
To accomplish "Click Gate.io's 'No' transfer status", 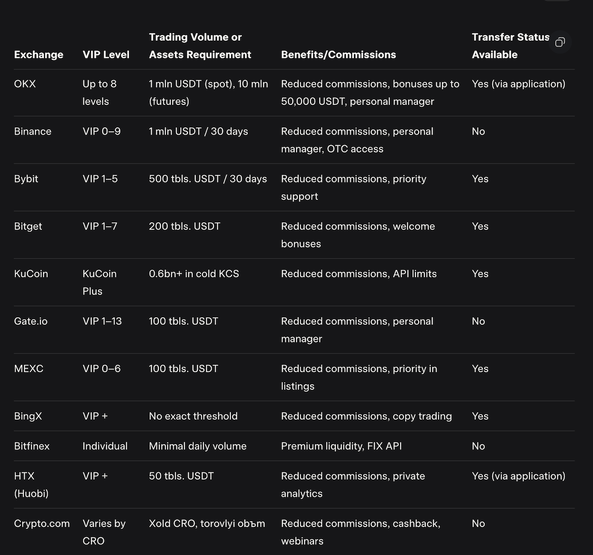I will pyautogui.click(x=478, y=321).
